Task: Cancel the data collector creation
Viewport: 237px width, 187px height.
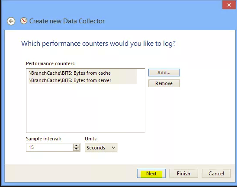Action: pos(216,174)
